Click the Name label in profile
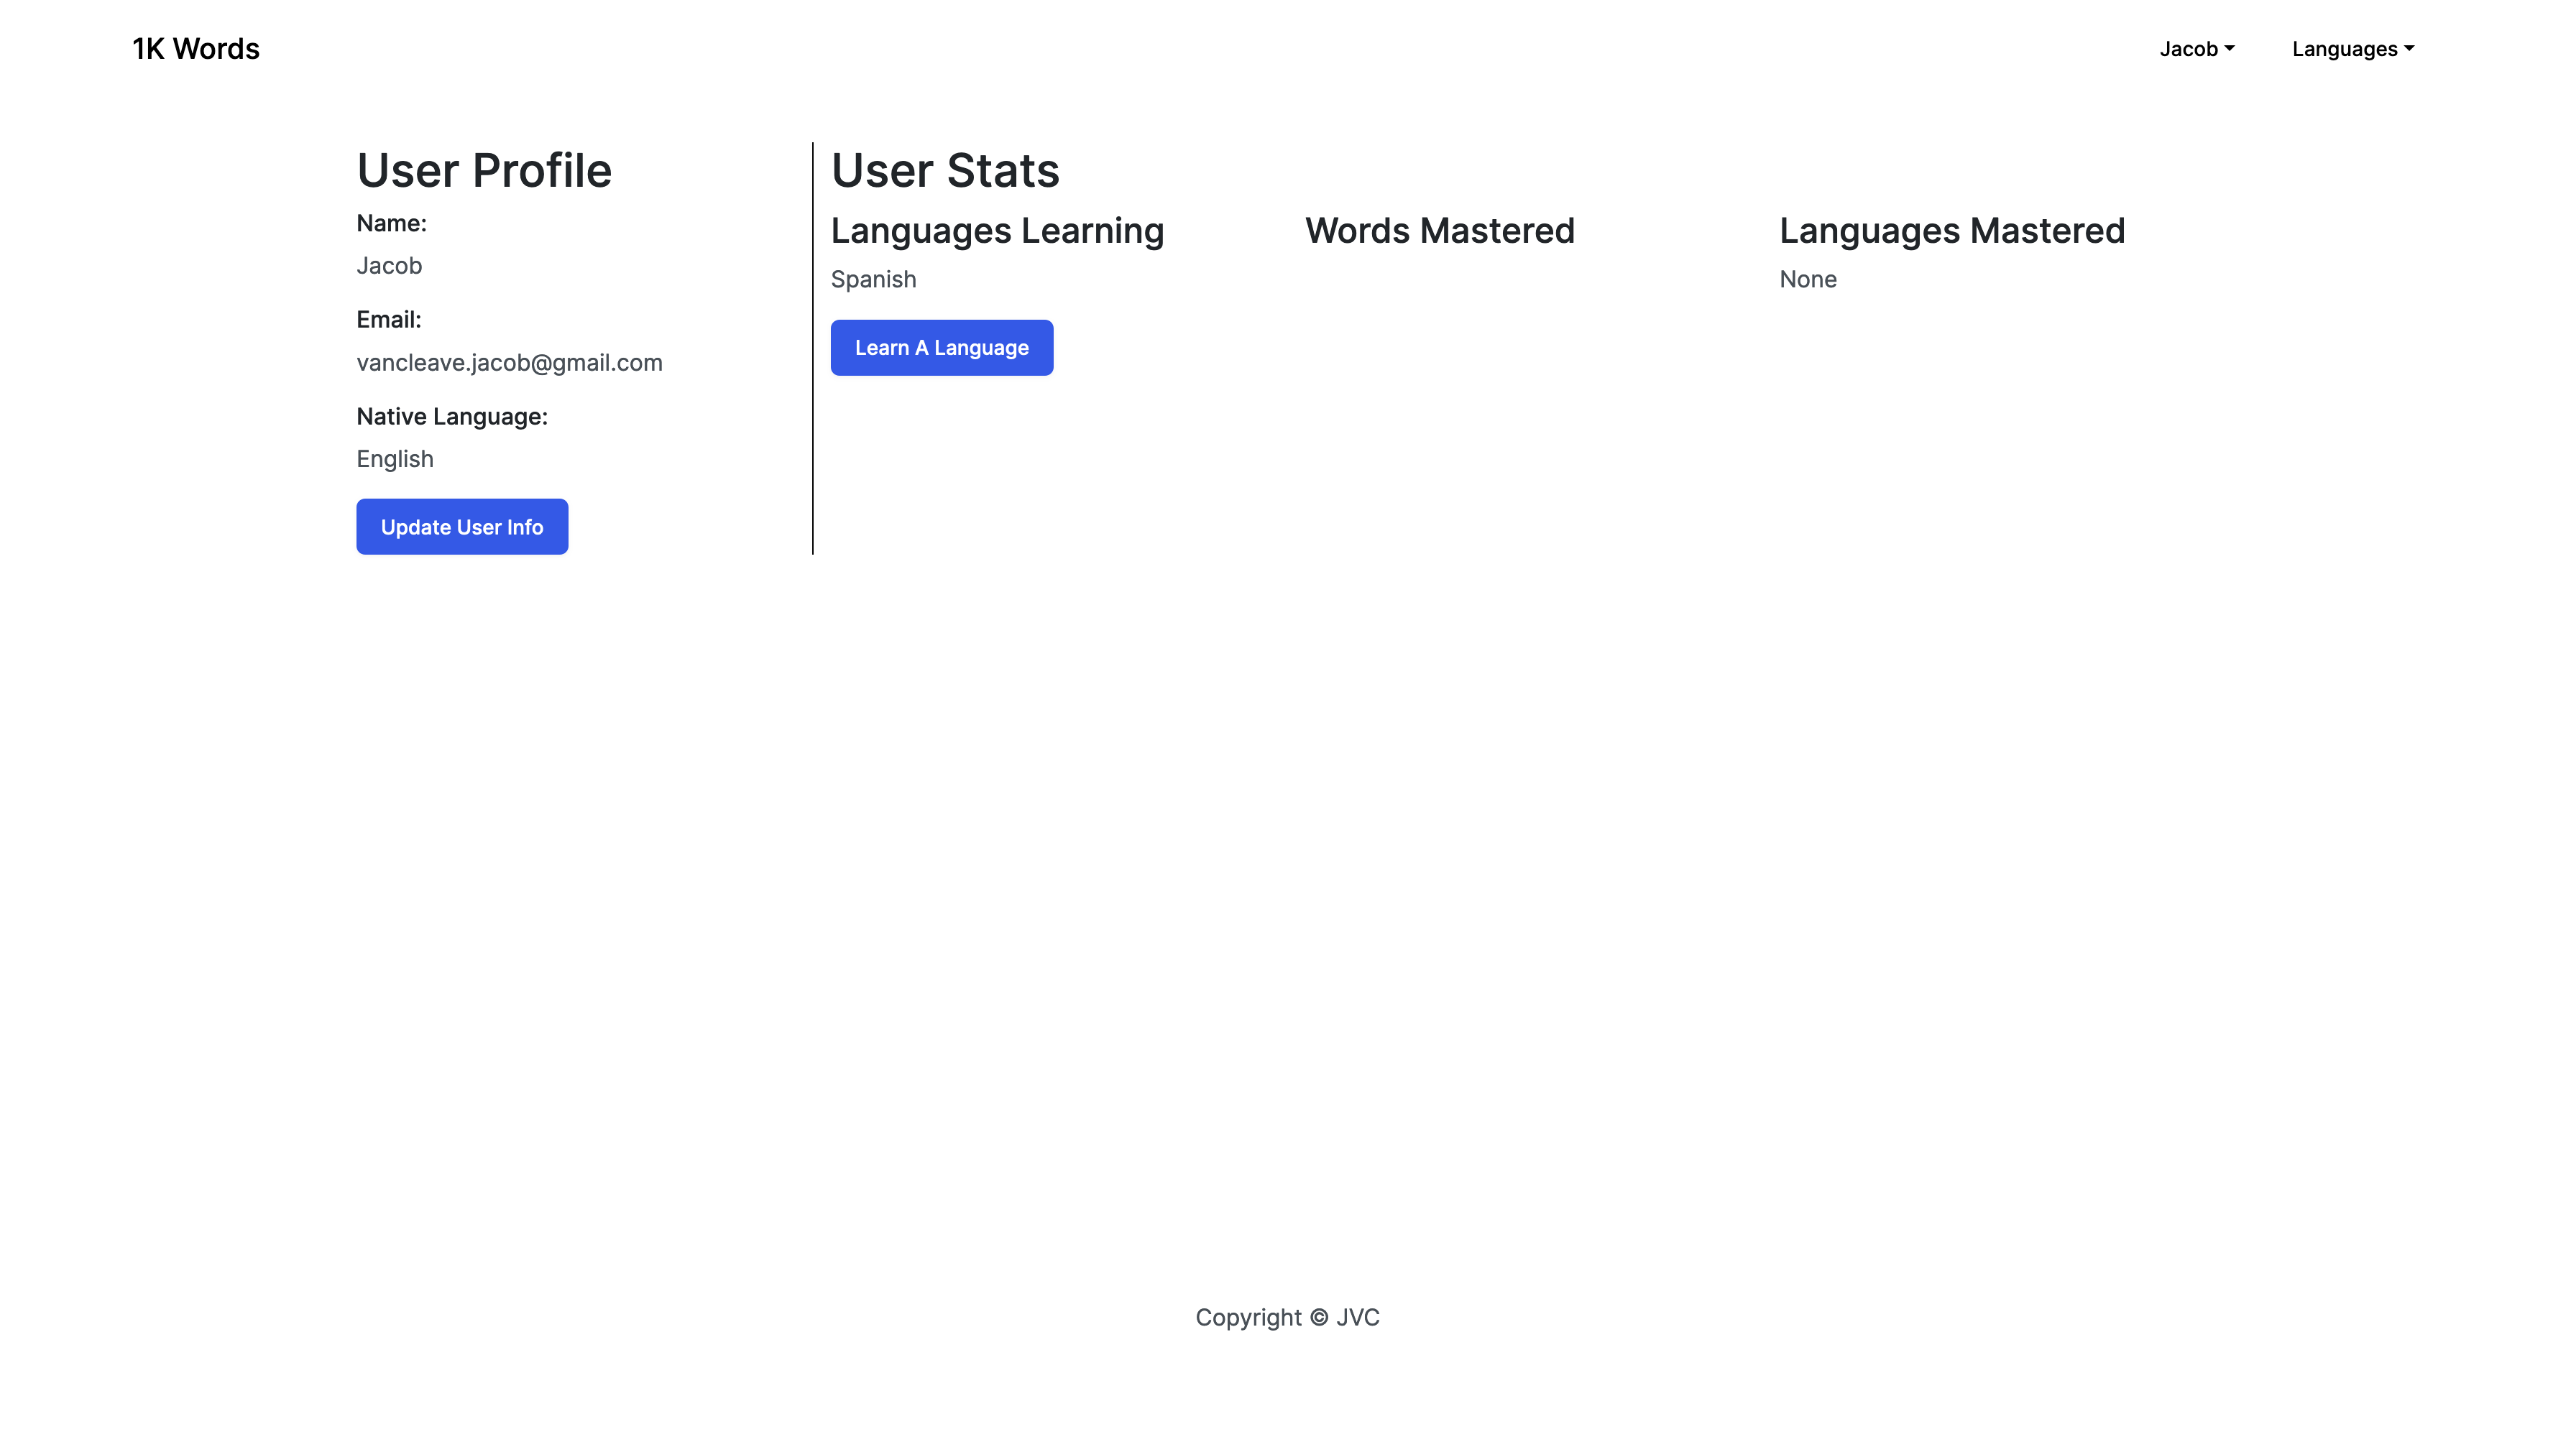Image resolution: width=2576 pixels, height=1447 pixels. pos(391,224)
